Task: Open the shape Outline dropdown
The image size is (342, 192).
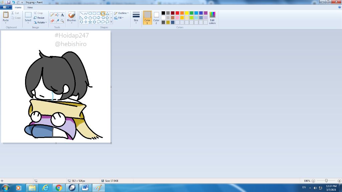Action: pos(121,13)
